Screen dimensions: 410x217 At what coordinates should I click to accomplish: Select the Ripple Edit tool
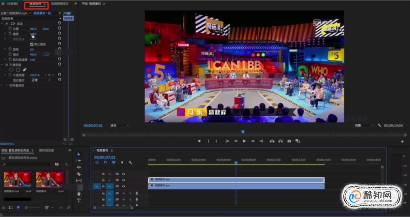tap(79, 167)
